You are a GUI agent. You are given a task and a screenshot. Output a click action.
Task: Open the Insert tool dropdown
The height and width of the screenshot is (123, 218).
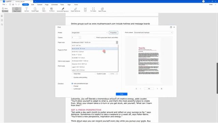[x=44, y=10]
